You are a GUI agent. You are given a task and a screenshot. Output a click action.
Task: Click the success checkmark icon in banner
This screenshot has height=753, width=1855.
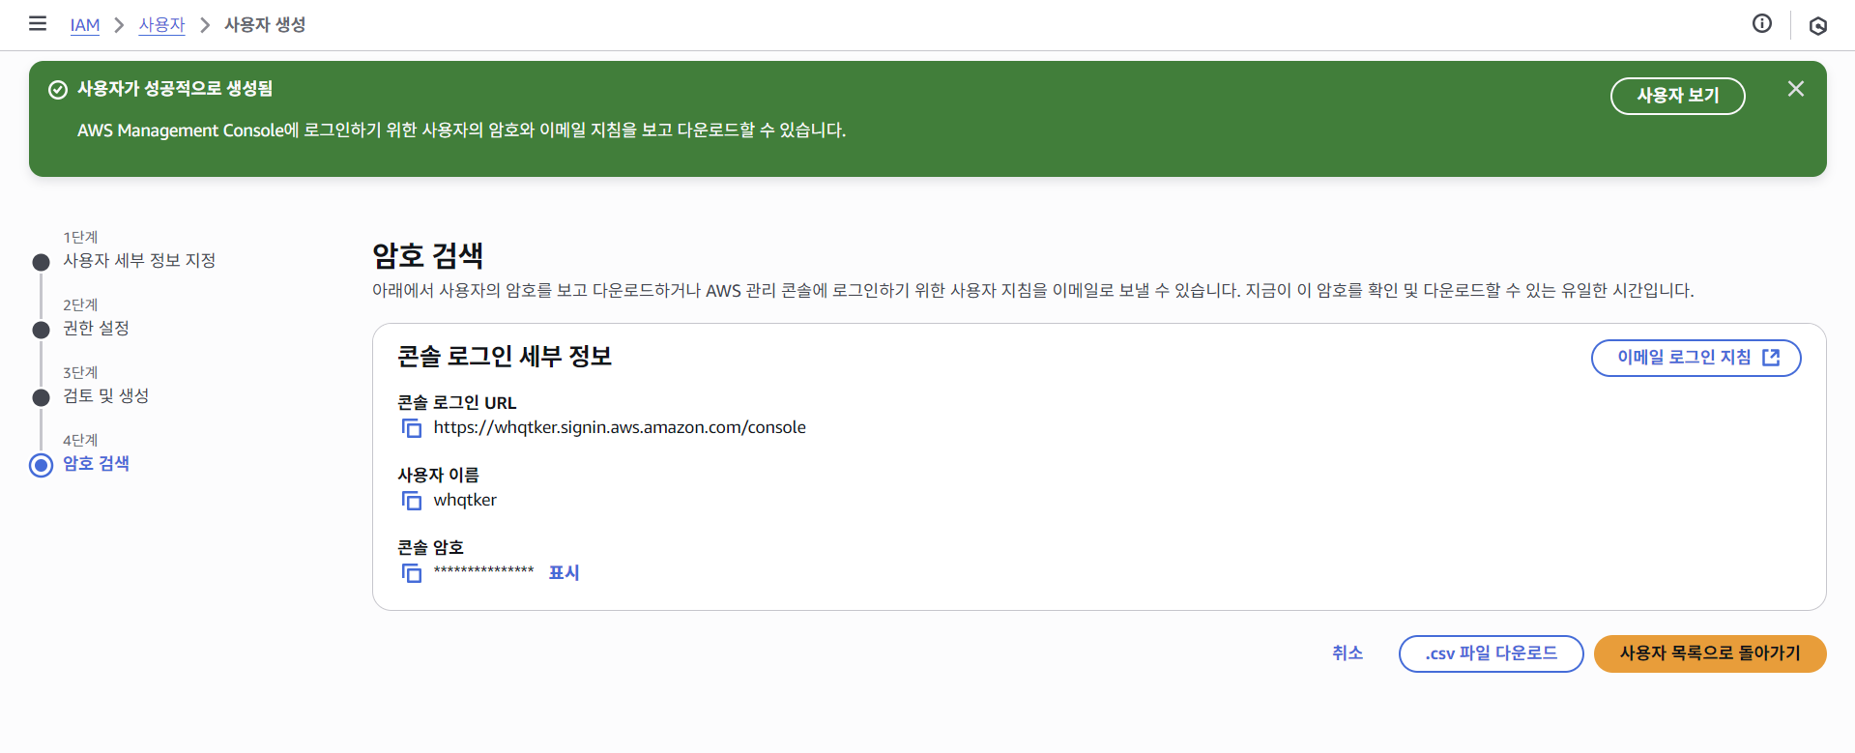point(58,90)
